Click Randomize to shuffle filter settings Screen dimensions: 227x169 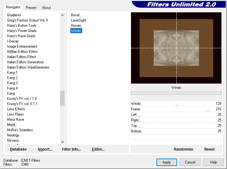click(183, 149)
